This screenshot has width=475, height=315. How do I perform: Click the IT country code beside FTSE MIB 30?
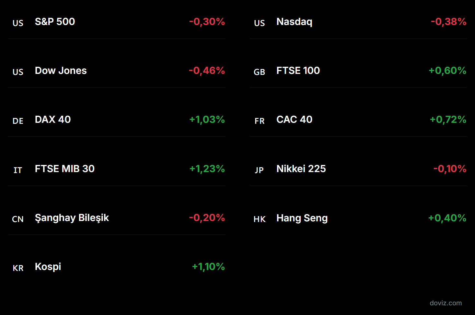(18, 170)
